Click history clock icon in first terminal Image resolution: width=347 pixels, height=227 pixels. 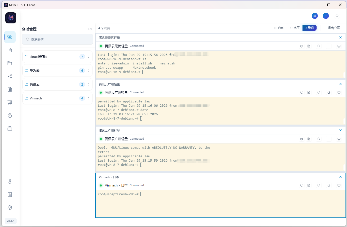click(329, 46)
